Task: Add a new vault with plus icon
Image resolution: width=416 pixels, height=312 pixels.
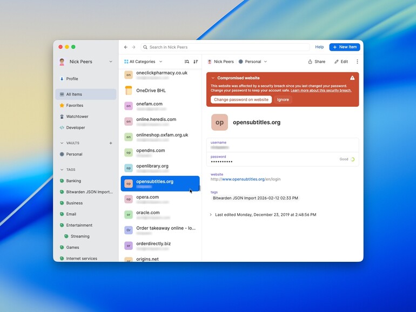Action: [x=111, y=143]
